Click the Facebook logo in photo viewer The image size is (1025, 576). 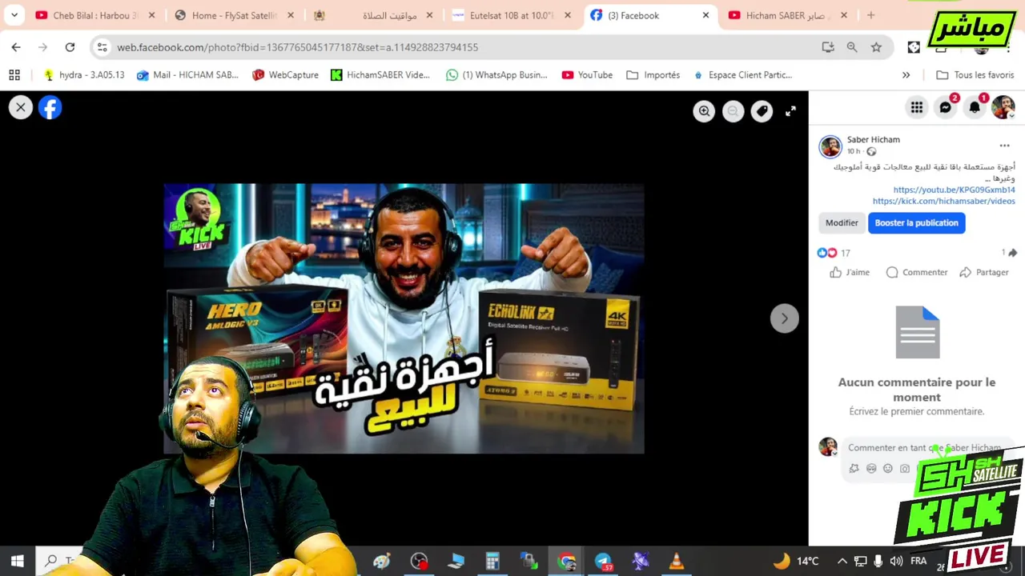[x=50, y=107]
